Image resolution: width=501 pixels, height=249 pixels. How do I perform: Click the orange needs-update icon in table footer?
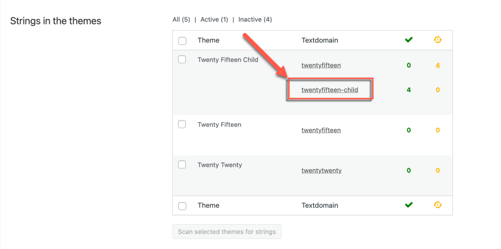437,205
